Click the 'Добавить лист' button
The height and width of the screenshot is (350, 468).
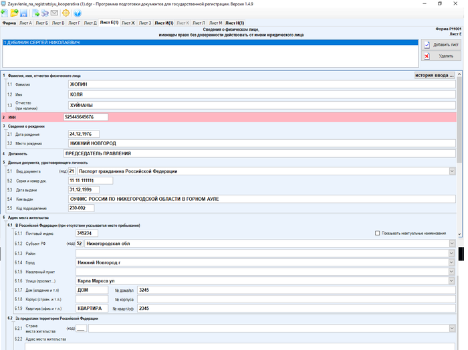coord(441,44)
